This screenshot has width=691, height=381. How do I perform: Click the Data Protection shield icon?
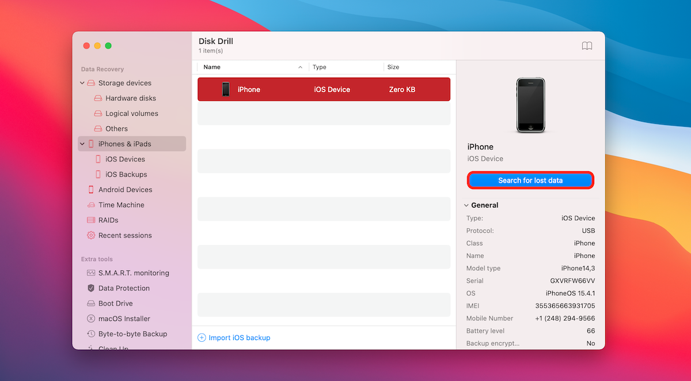91,288
